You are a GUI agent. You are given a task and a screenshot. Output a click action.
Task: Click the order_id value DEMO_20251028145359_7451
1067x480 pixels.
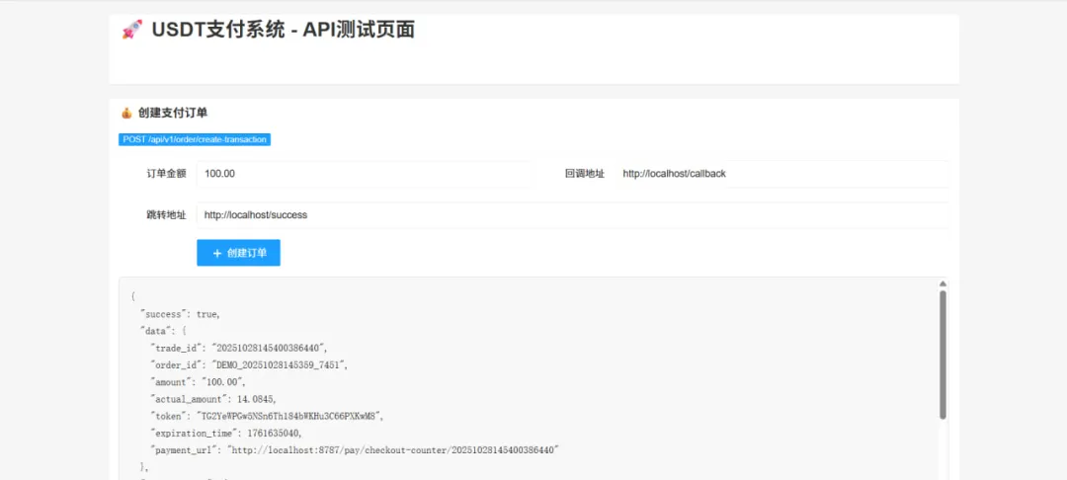[x=279, y=365]
